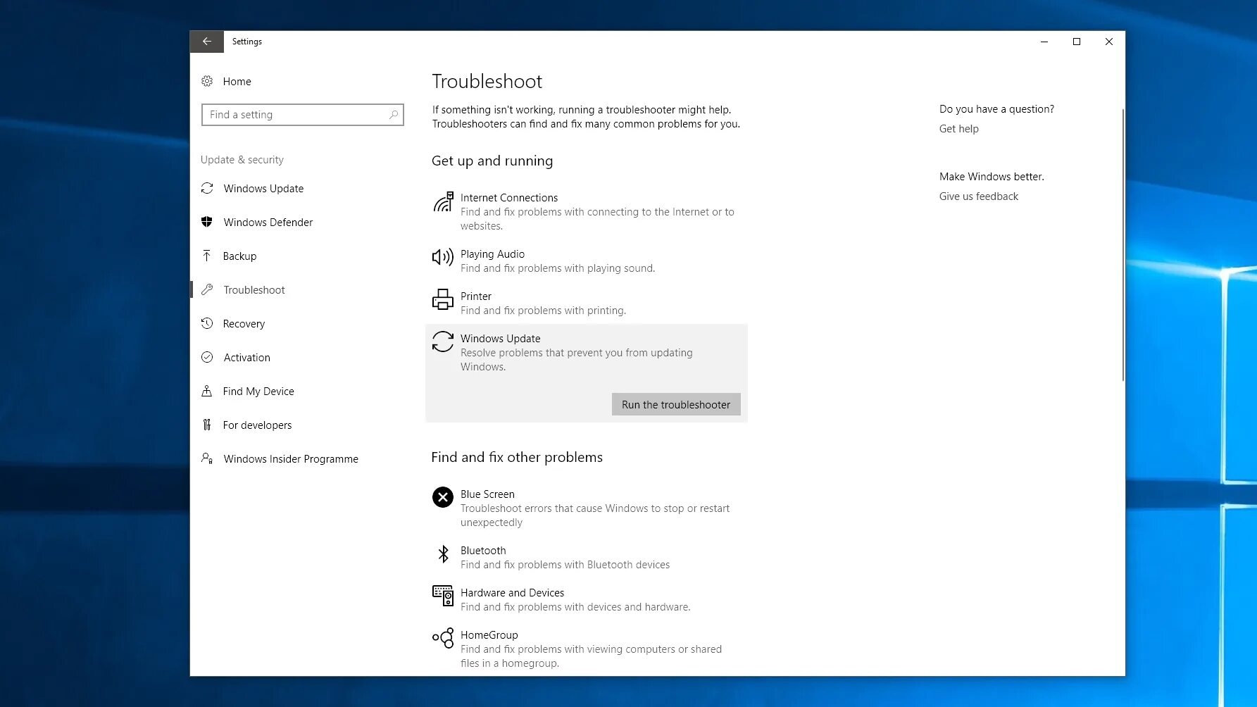This screenshot has height=707, width=1257.
Task: Open Windows Defender settings page
Action: pyautogui.click(x=268, y=223)
